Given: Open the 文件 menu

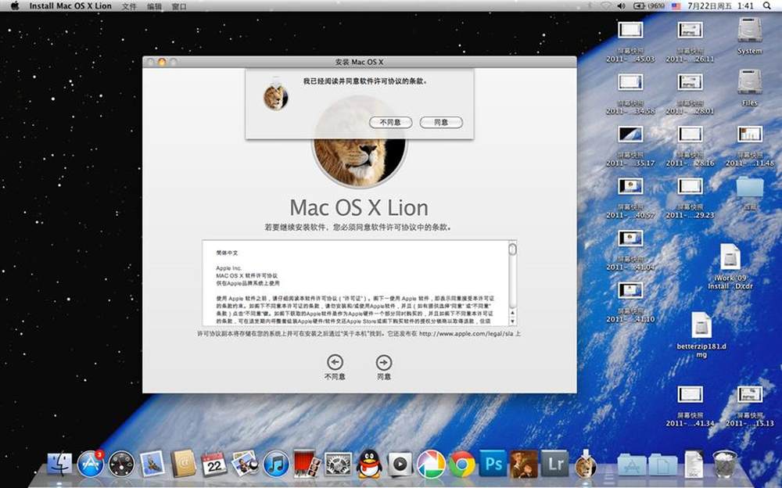Looking at the screenshot, I should click(x=129, y=6).
